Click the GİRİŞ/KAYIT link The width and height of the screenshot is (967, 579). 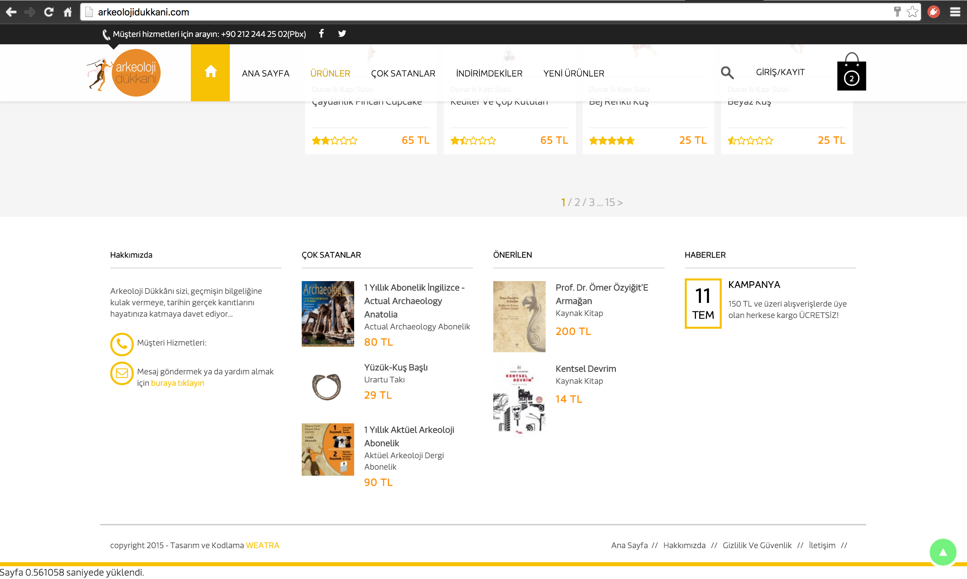coord(780,72)
